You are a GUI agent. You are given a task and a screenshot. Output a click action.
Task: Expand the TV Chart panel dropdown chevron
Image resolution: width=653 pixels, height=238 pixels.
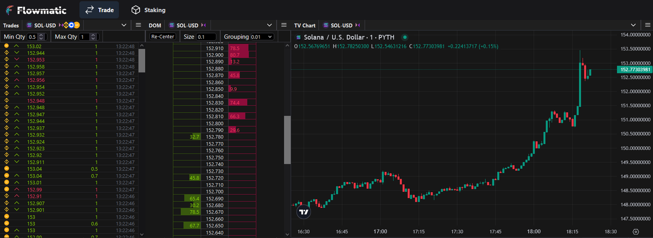[x=633, y=25]
